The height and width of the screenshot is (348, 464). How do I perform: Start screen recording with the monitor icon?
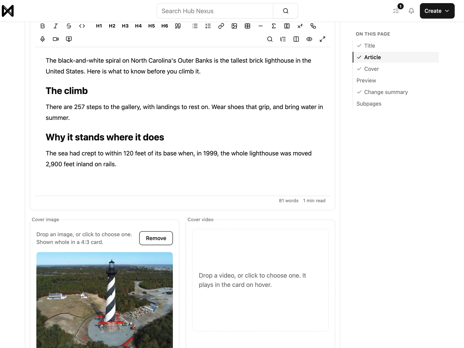click(69, 39)
